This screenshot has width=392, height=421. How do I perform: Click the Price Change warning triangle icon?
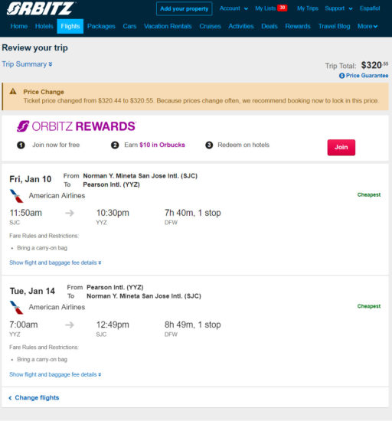click(x=13, y=92)
